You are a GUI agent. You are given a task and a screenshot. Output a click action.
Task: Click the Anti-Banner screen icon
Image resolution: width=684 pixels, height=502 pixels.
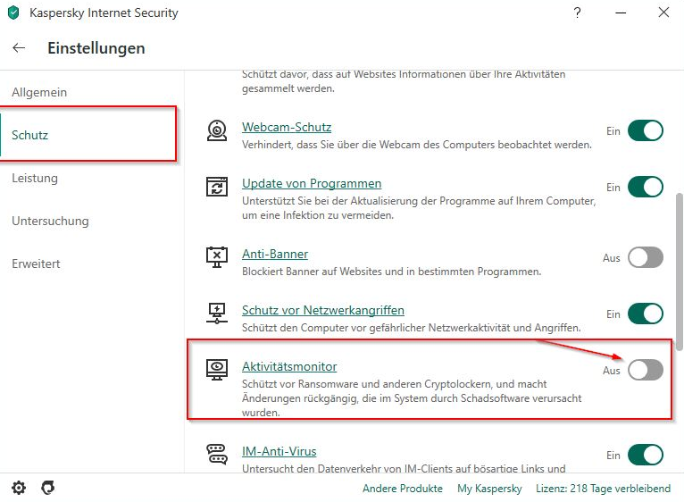tap(217, 257)
